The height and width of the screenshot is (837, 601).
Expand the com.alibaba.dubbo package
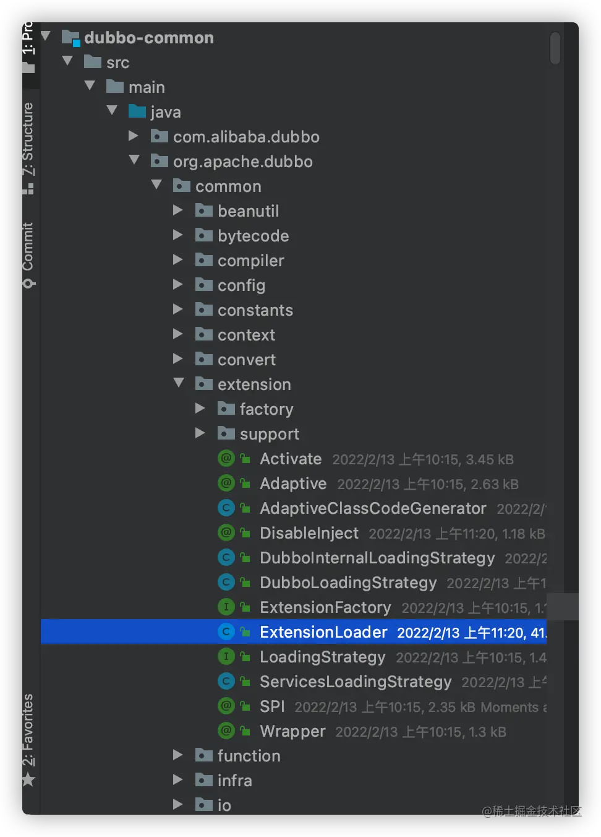click(x=133, y=136)
